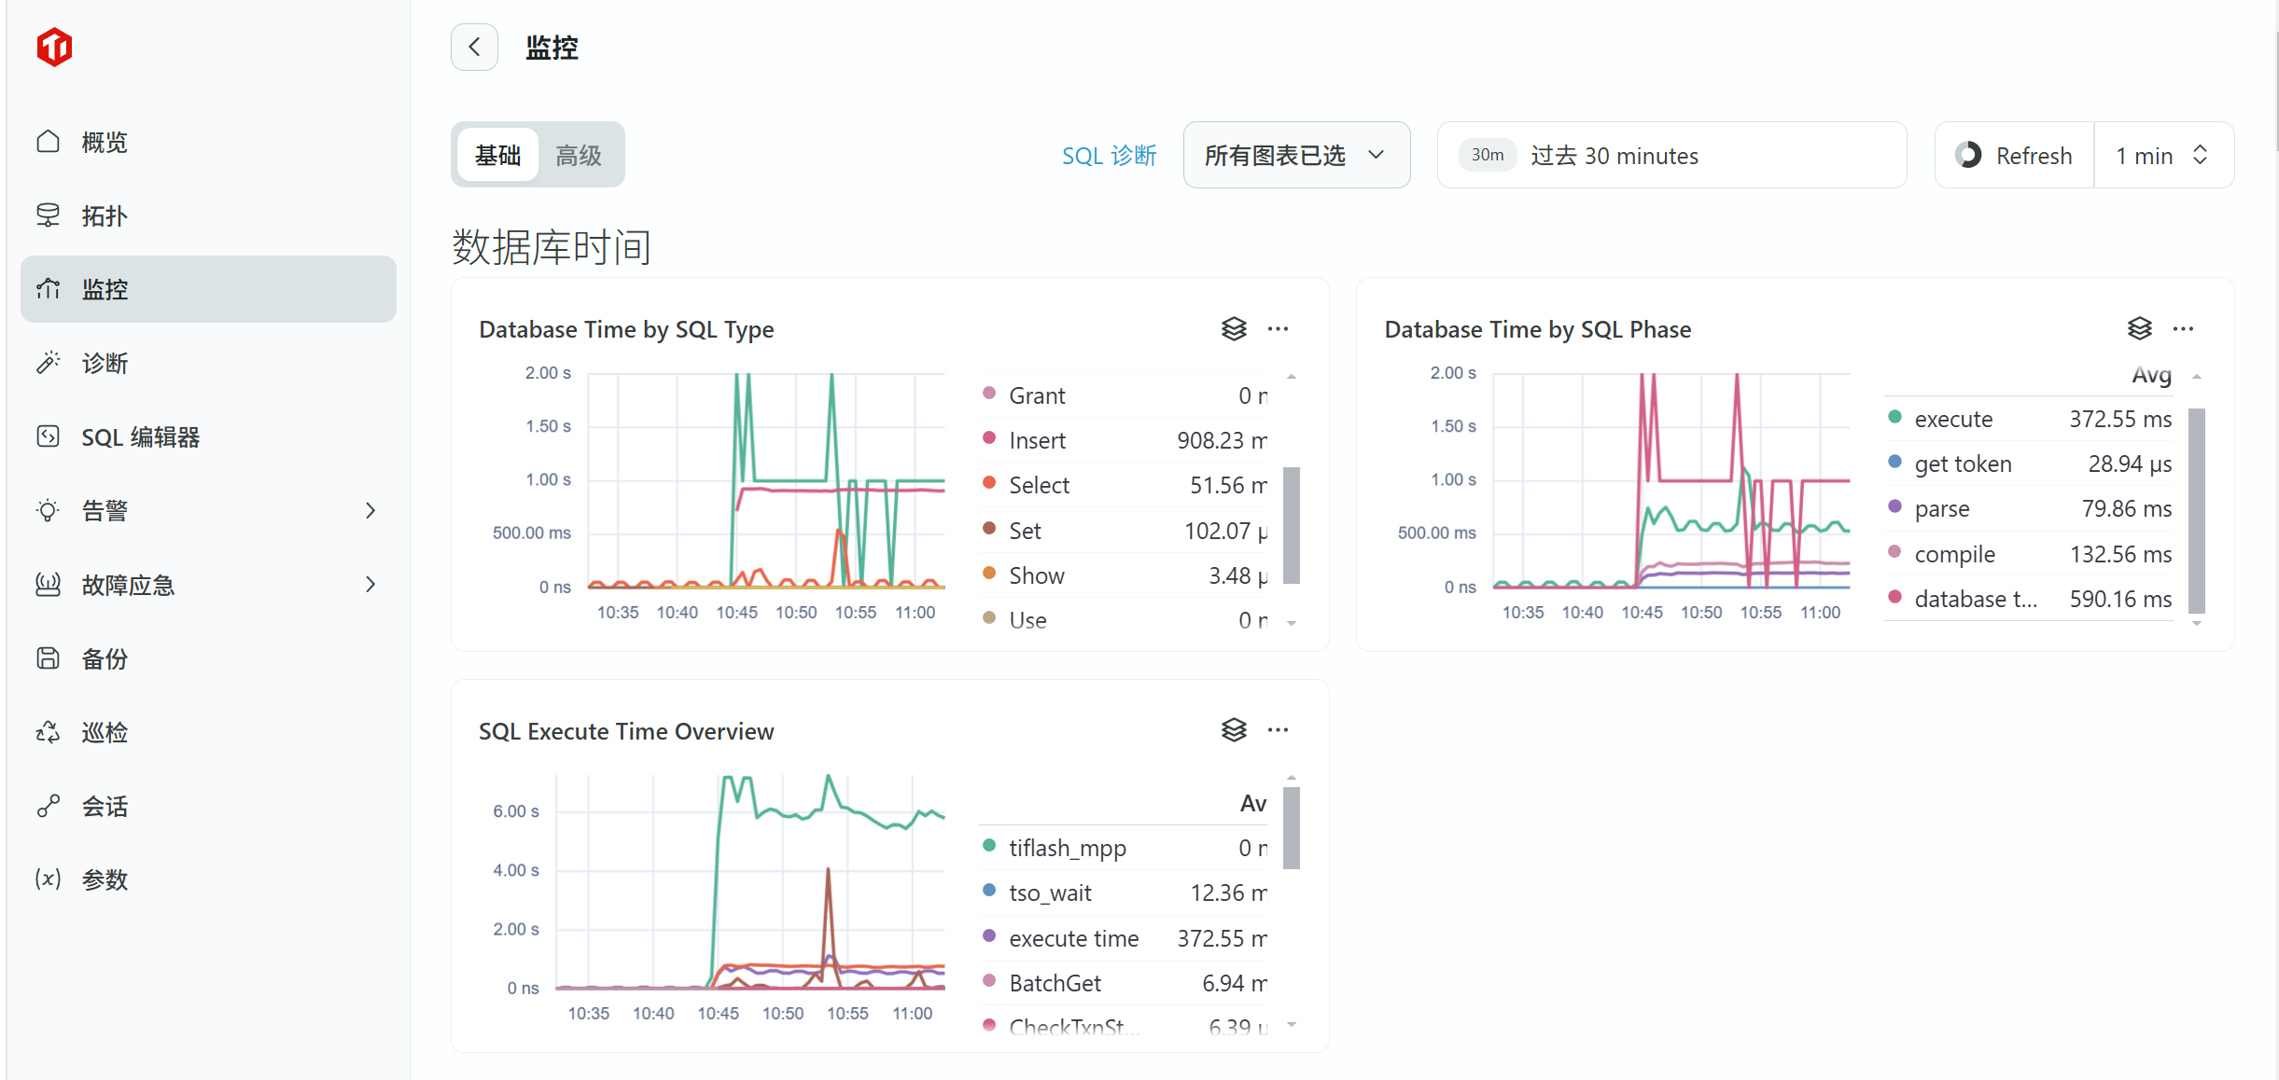Click layers icon on SQL Execute Time Overview
The width and height of the screenshot is (2279, 1080).
coord(1234,730)
